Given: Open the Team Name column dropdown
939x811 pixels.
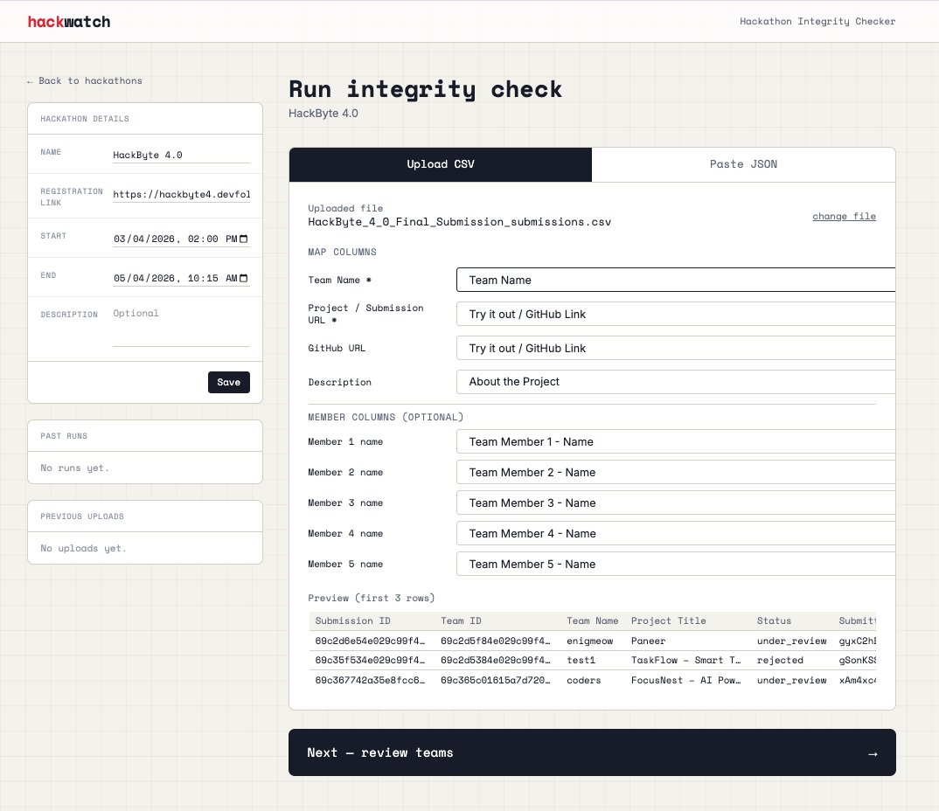Looking at the screenshot, I should tap(676, 281).
